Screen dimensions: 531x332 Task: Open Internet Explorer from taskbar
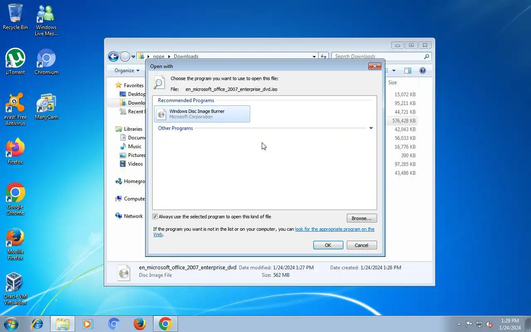click(37, 324)
